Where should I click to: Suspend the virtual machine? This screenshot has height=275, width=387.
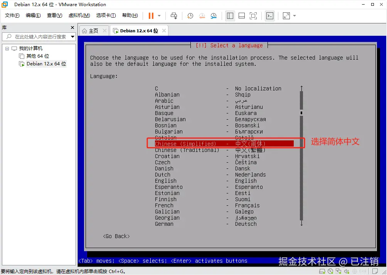click(150, 16)
